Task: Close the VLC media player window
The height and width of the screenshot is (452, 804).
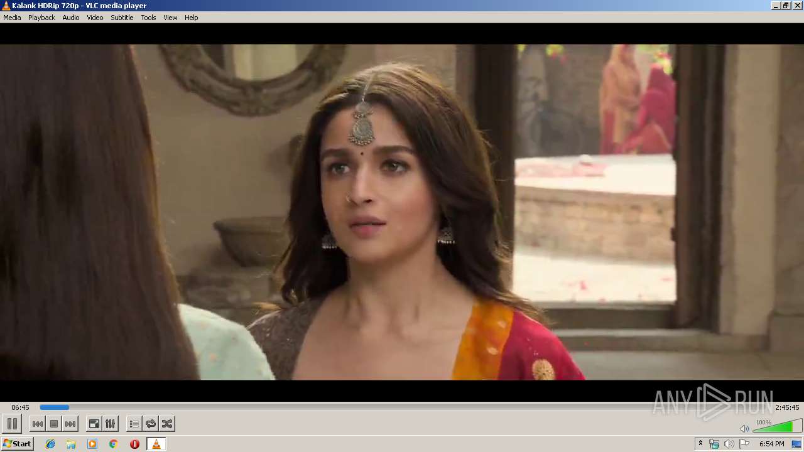Action: coord(796,6)
